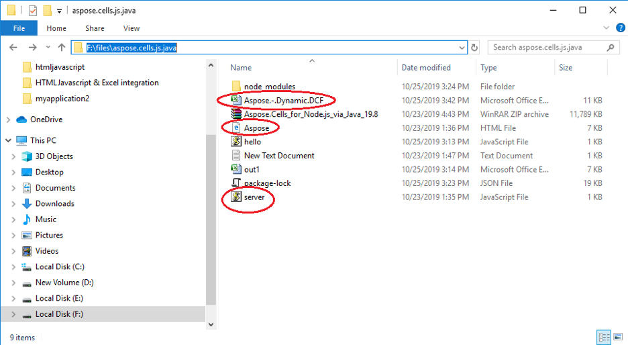Click the address bar path field

[269, 48]
